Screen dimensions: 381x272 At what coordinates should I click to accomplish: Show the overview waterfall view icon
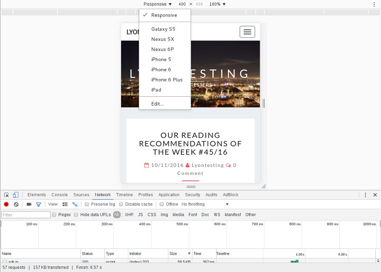click(x=75, y=204)
